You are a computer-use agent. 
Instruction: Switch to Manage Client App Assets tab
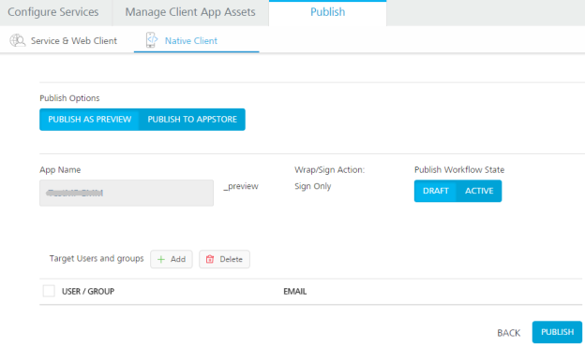tap(190, 12)
